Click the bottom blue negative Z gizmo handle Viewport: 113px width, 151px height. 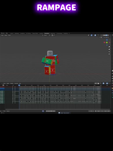click(x=107, y=45)
